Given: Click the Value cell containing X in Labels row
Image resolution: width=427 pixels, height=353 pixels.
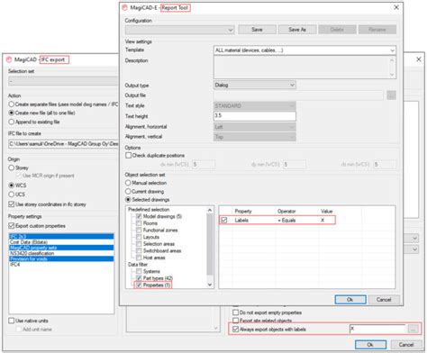Looking at the screenshot, I should 323,220.
